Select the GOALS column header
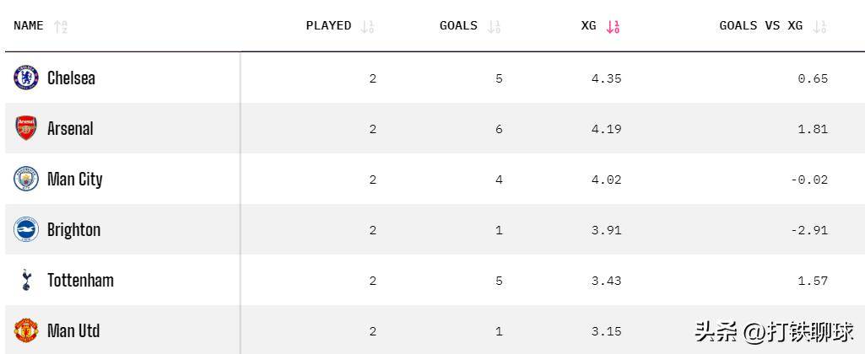This screenshot has width=865, height=354. (458, 26)
